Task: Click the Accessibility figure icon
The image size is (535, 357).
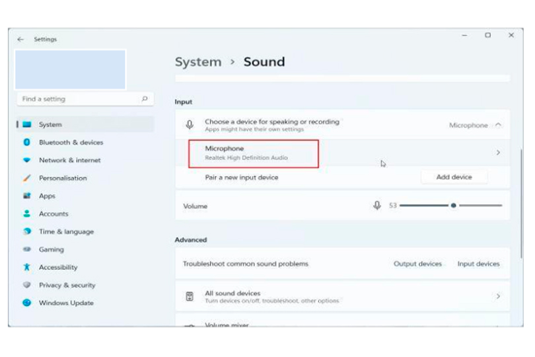Action: point(27,268)
